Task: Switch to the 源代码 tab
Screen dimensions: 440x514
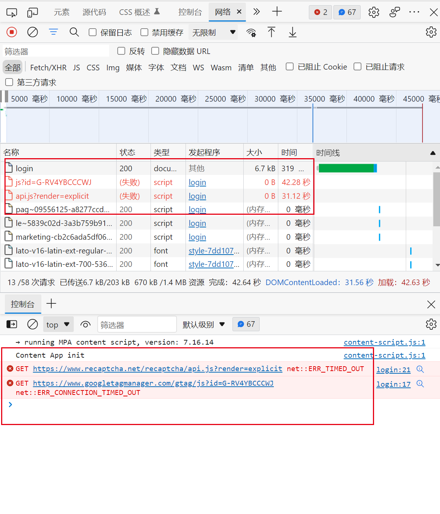Action: pyautogui.click(x=94, y=12)
